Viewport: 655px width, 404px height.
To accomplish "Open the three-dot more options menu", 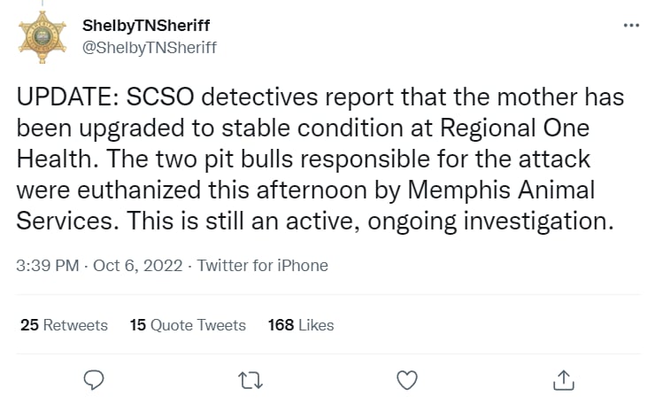I will point(631,26).
